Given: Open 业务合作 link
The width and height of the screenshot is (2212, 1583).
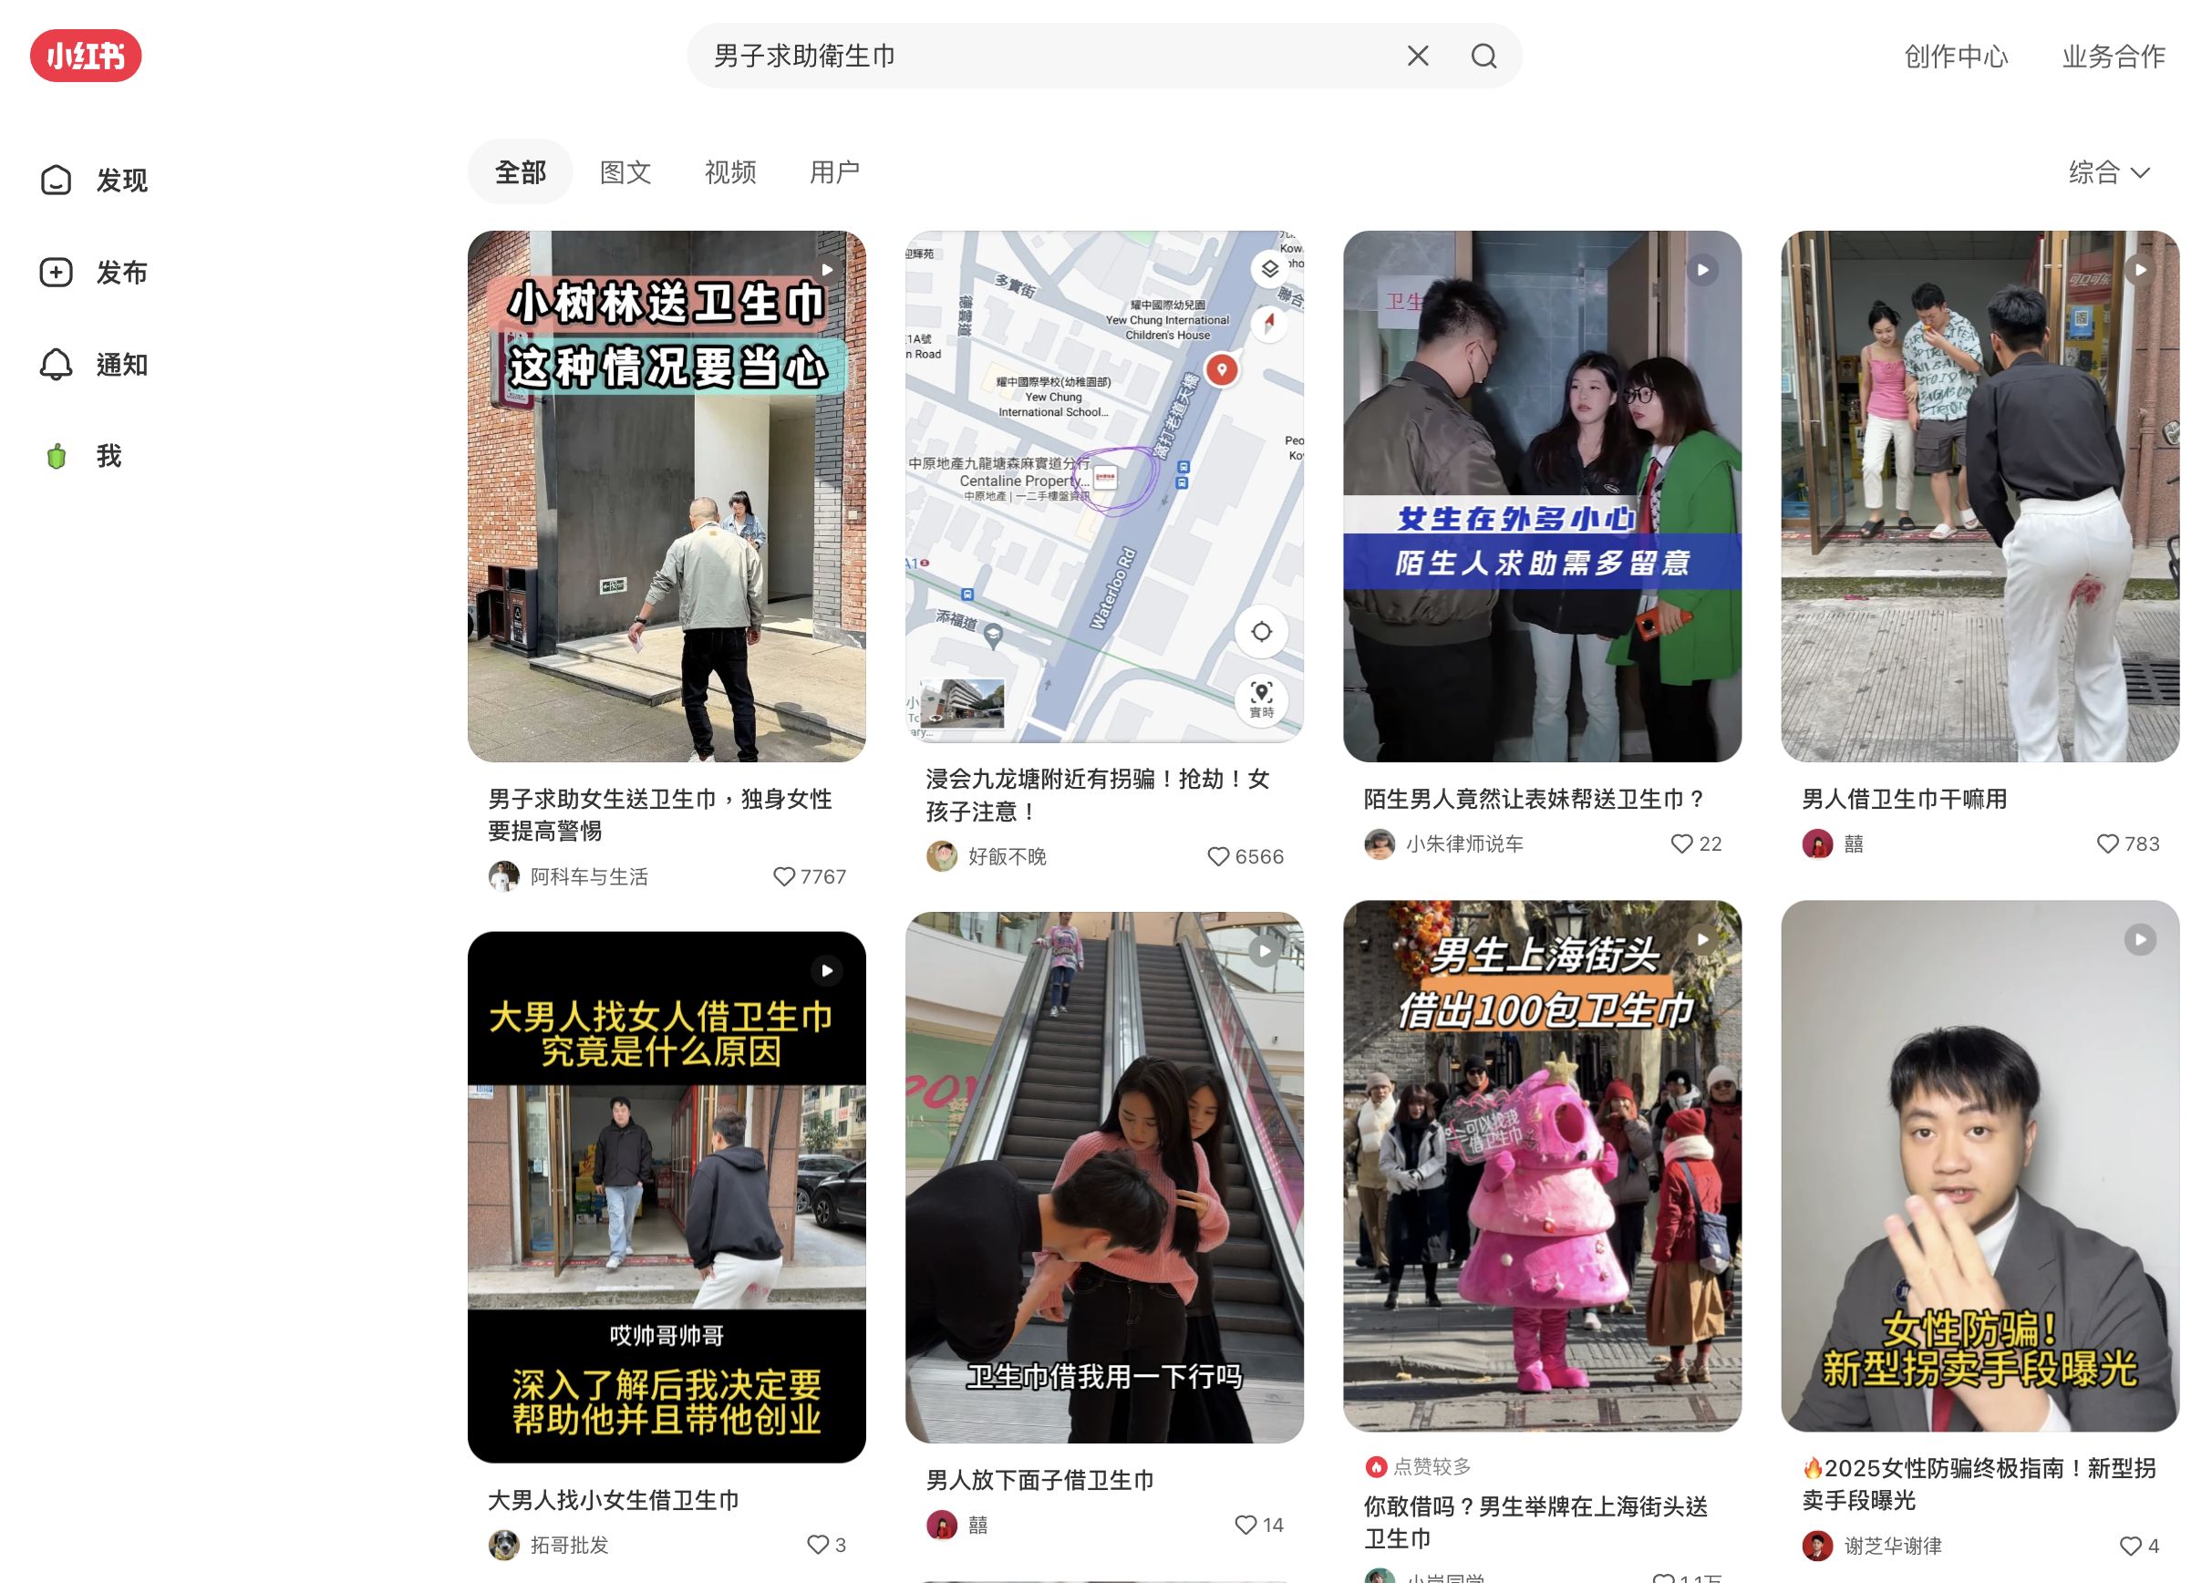Looking at the screenshot, I should click(2113, 57).
